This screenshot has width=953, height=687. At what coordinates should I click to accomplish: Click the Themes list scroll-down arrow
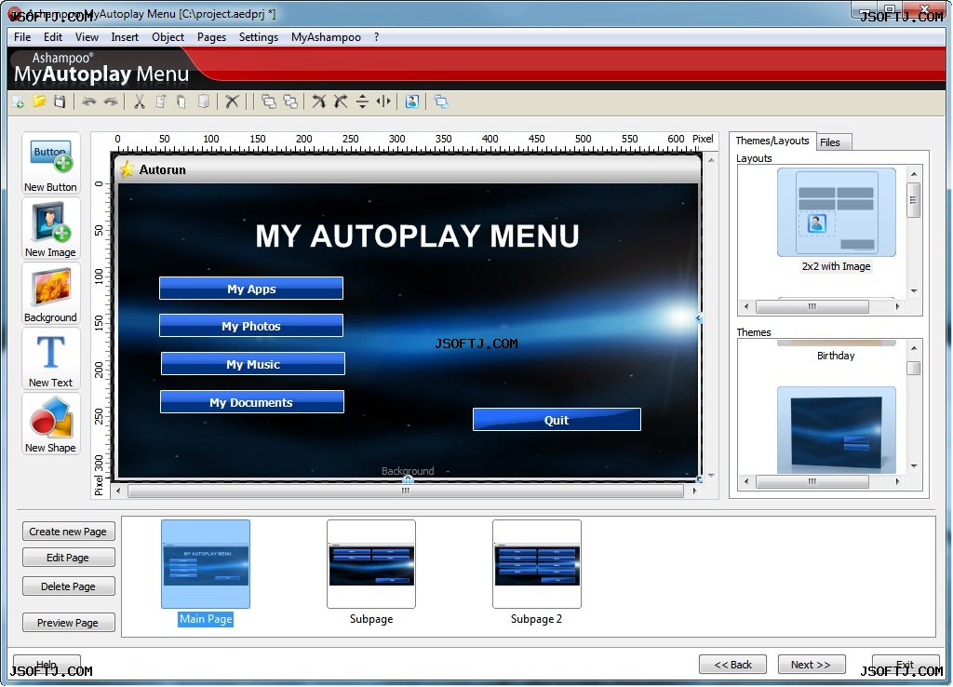coord(914,466)
